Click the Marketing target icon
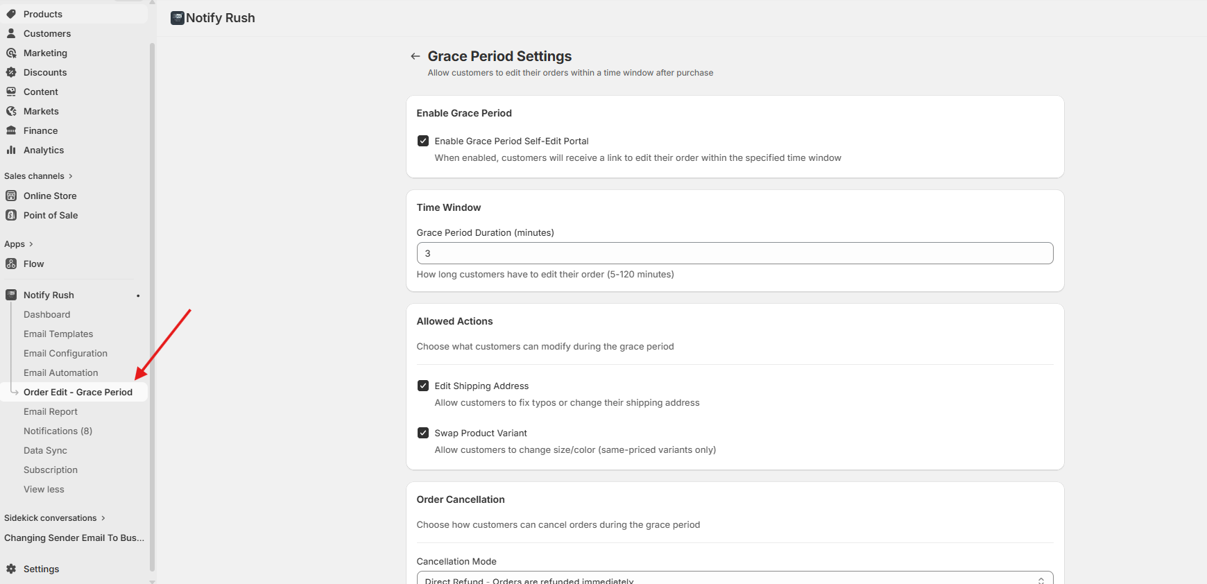1207x584 pixels. 11,53
